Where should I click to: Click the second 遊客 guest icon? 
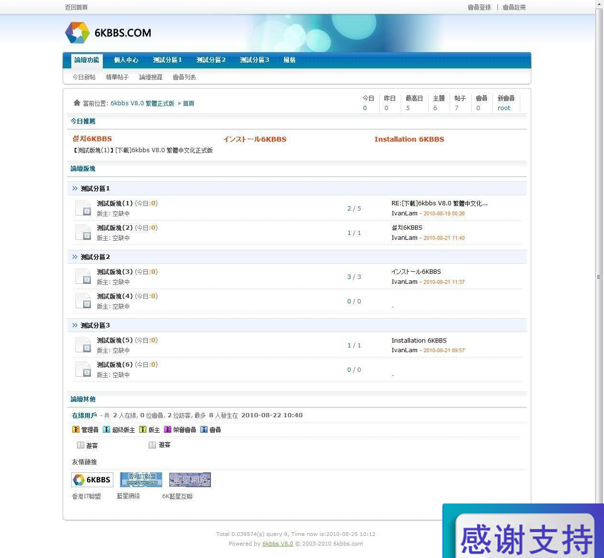152,445
